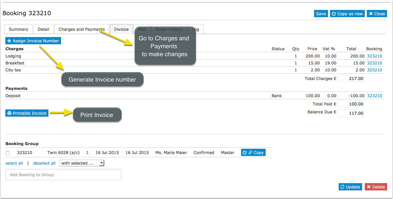Click the Add Booking to Group field
Screen dimensions: 393x199
tap(63, 175)
